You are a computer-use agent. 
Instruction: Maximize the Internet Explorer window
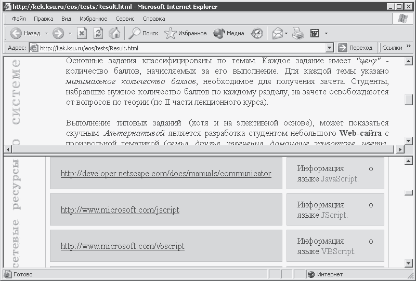399,7
